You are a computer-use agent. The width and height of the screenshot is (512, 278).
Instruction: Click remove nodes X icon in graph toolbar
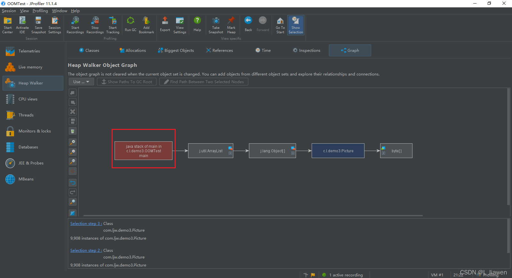click(73, 112)
